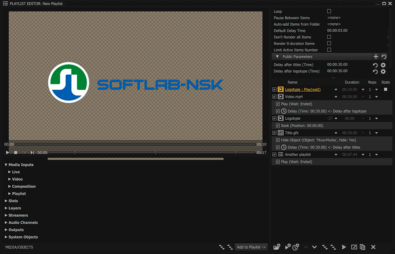Open the hamburger menu beside Playlist Editor title
This screenshot has height=254, width=395.
point(5,4)
